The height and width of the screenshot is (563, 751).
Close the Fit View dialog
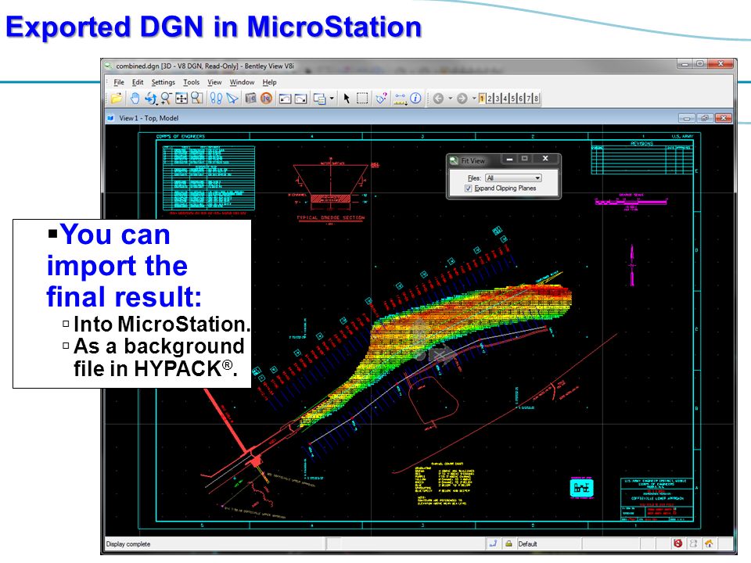[545, 159]
